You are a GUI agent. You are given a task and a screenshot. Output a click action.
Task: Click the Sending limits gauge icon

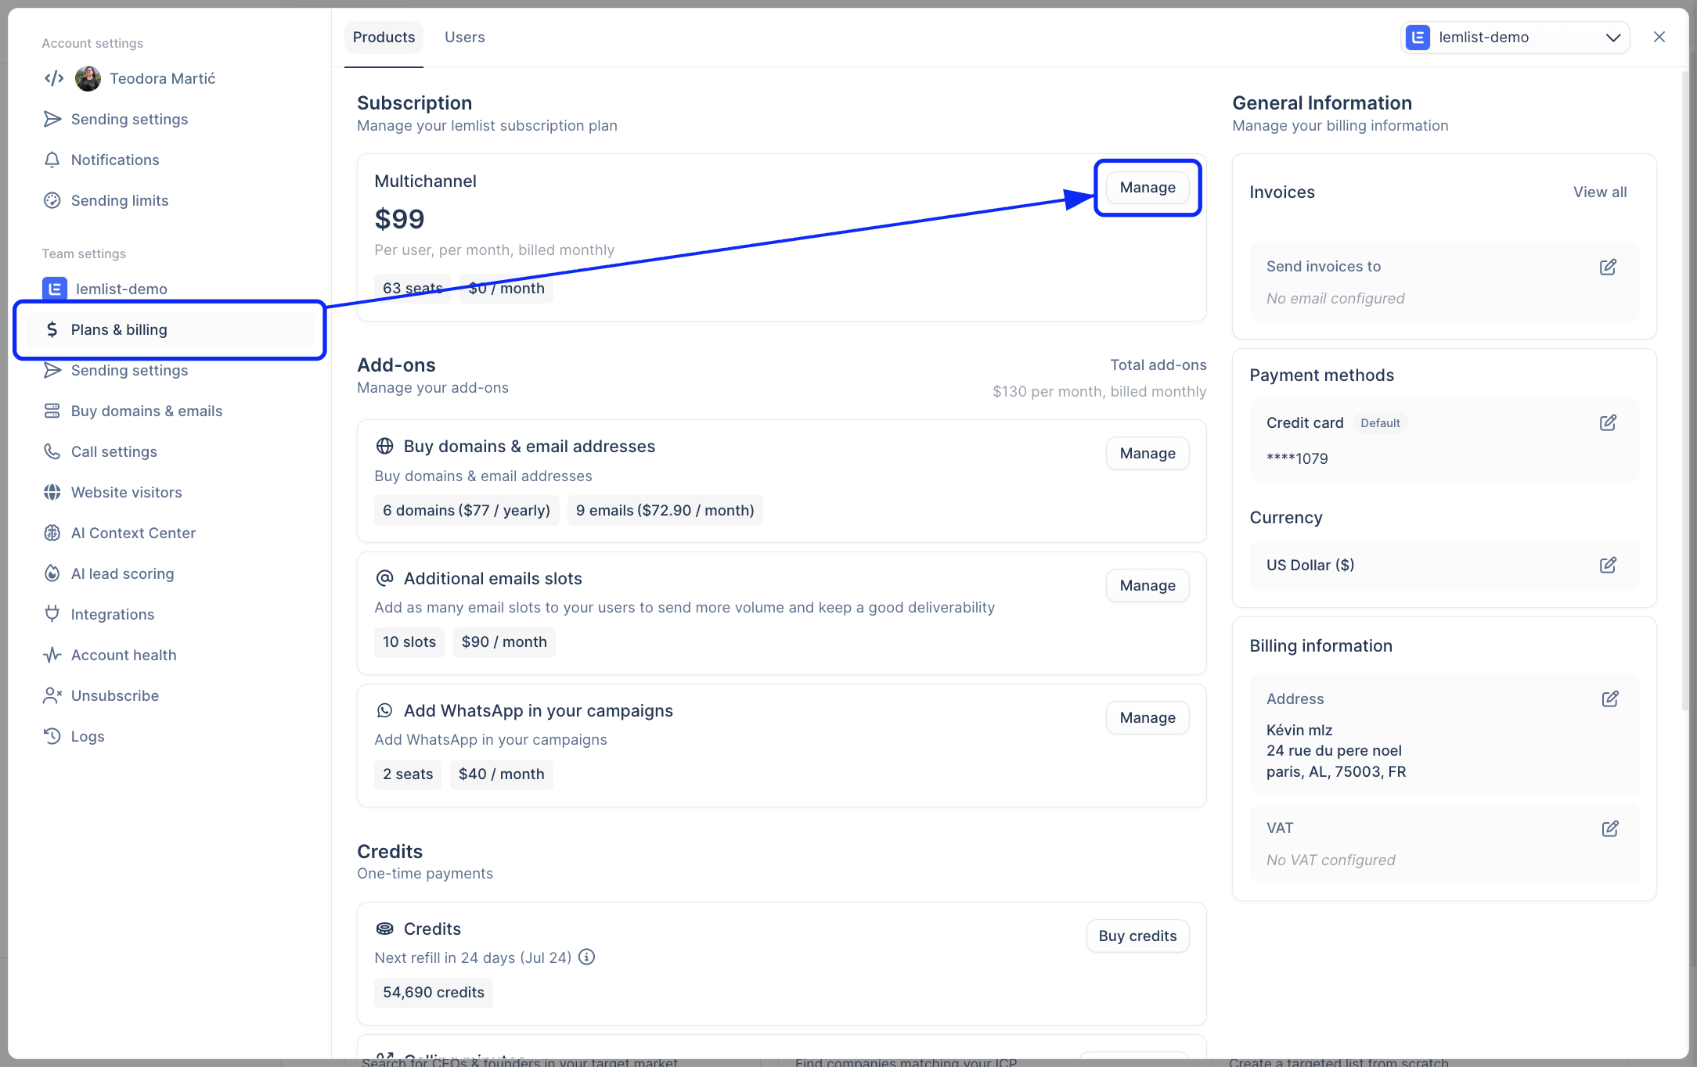point(52,200)
